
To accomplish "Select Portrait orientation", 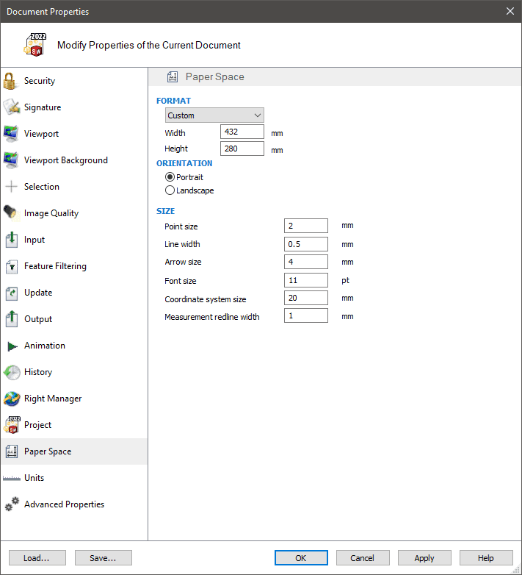I will coord(184,177).
